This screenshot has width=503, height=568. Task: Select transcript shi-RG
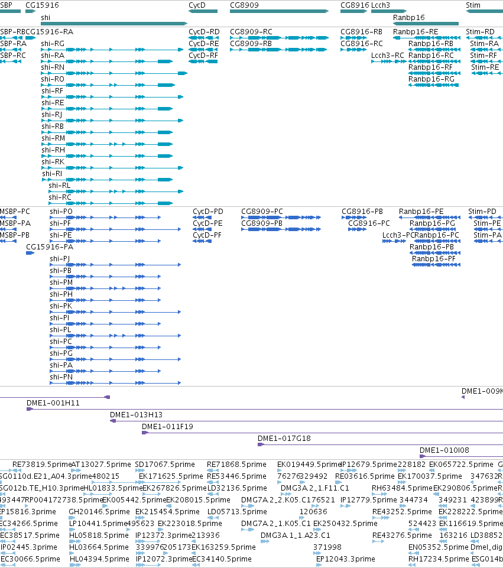[x=112, y=50]
